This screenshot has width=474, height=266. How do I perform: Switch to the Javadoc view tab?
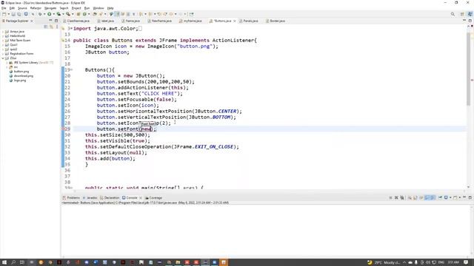[90, 198]
